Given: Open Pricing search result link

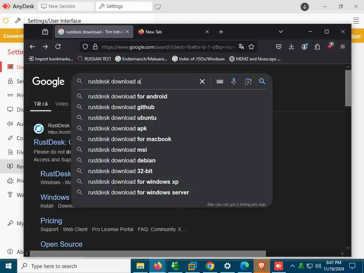Looking at the screenshot, I should (51, 220).
